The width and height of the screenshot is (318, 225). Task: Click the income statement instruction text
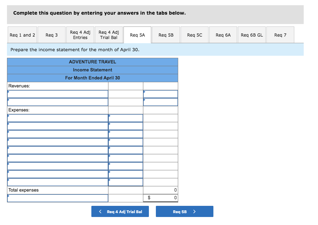click(75, 49)
